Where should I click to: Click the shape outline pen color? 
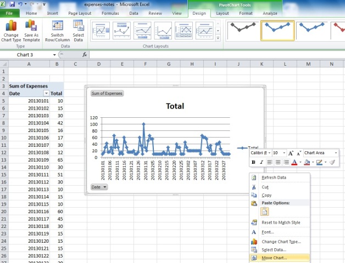tap(319, 162)
